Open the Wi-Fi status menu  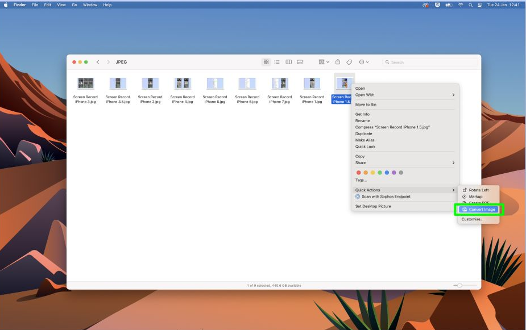tap(461, 5)
